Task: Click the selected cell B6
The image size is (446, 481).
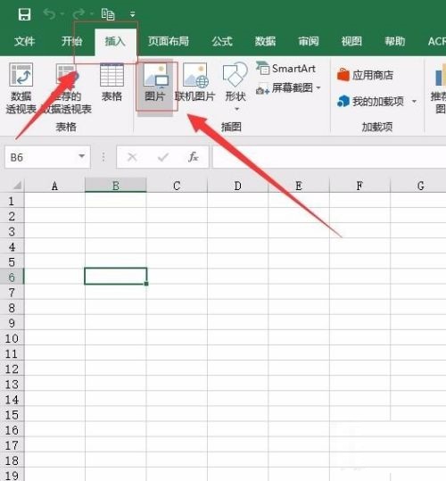Action: click(116, 276)
